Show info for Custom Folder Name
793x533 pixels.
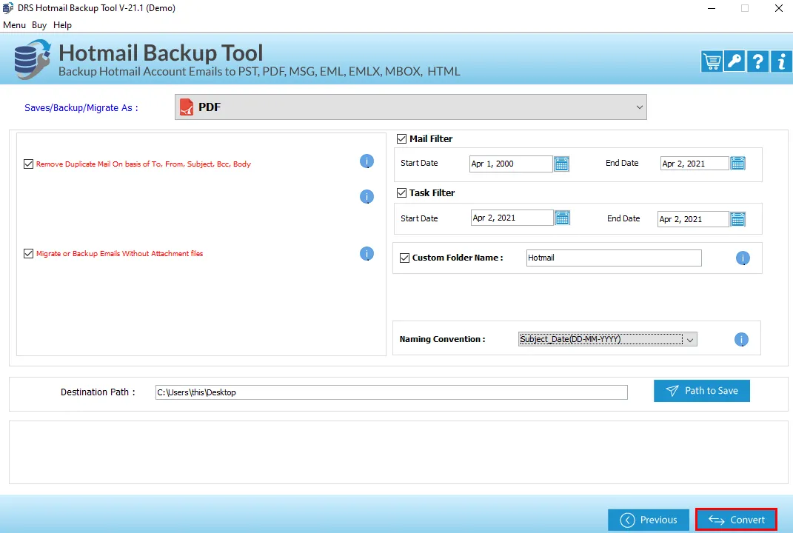coord(743,258)
